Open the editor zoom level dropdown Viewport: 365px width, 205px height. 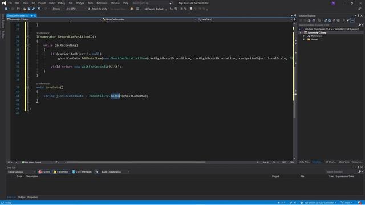[11, 162]
